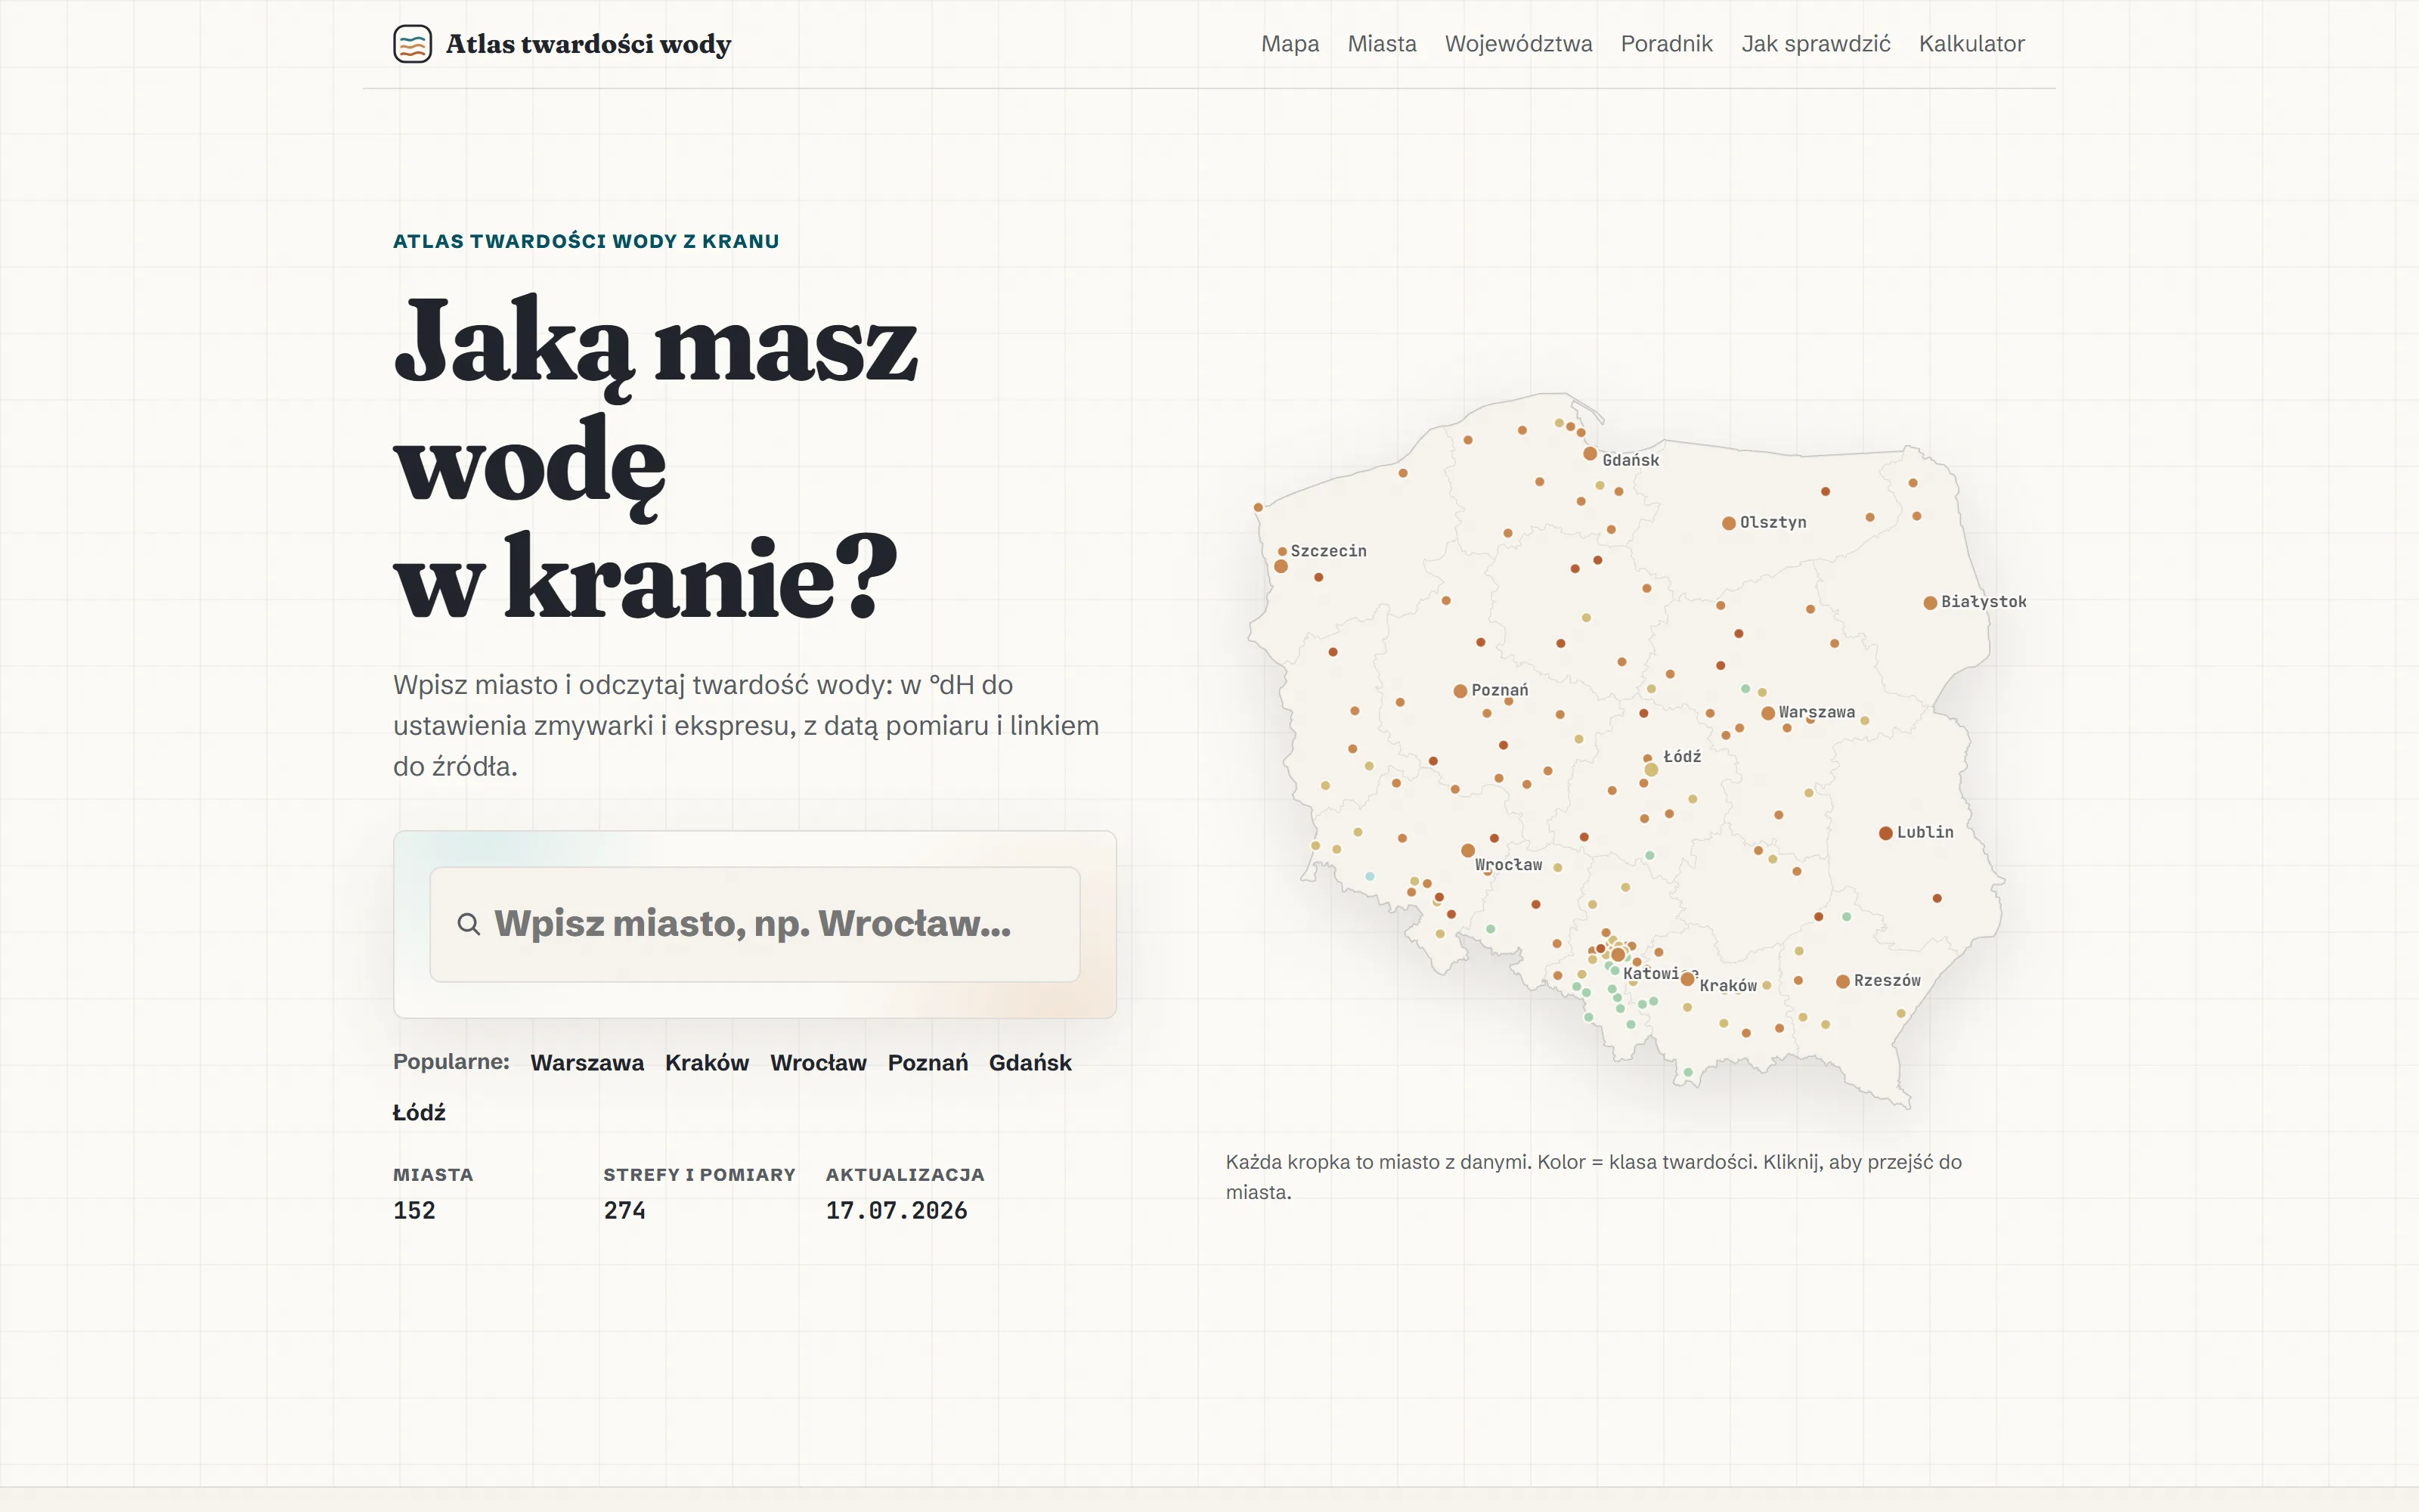Select the Szczecin dot on the map
Image resolution: width=2419 pixels, height=1512 pixels.
pyautogui.click(x=1281, y=566)
